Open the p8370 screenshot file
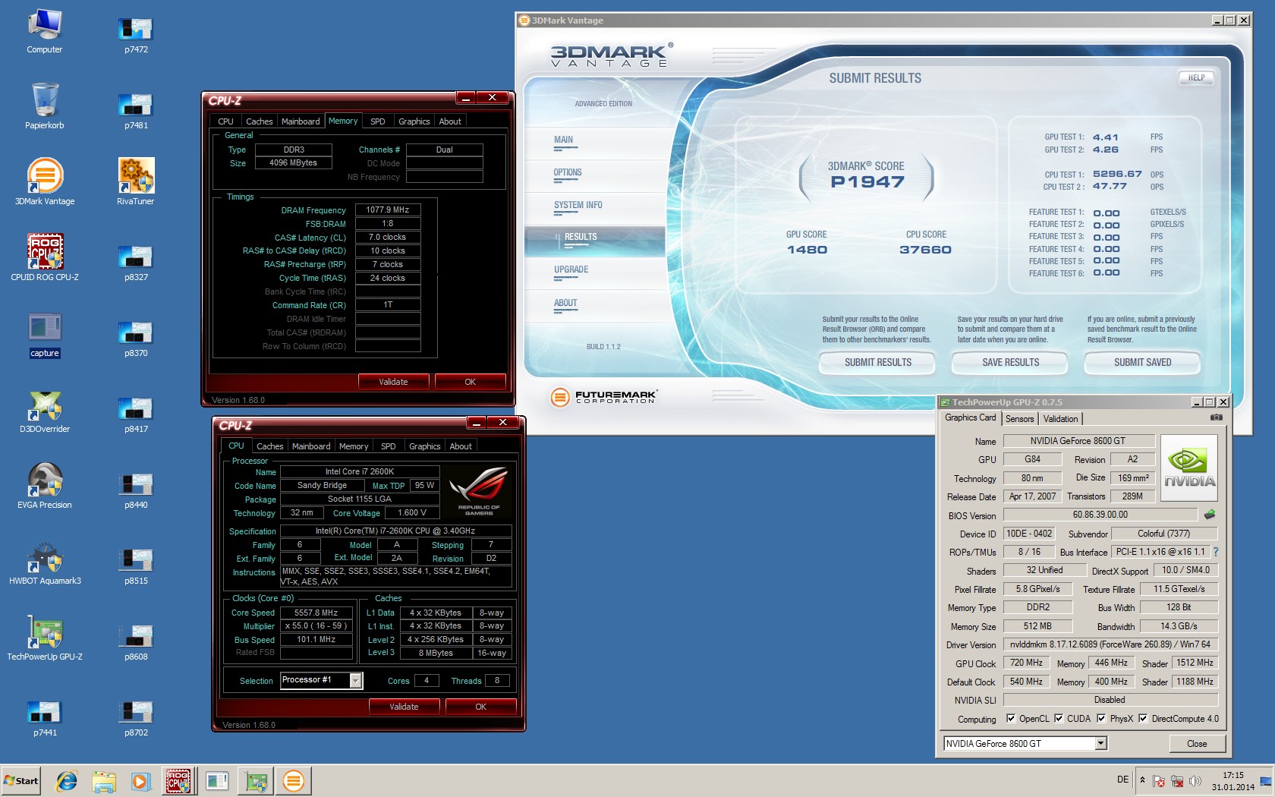1275x797 pixels. pyautogui.click(x=137, y=339)
